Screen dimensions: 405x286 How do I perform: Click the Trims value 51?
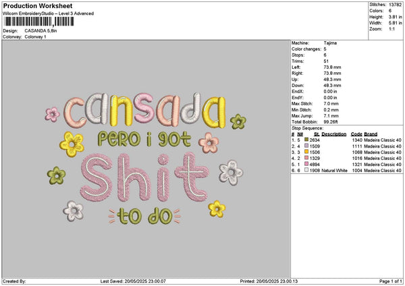326,61
